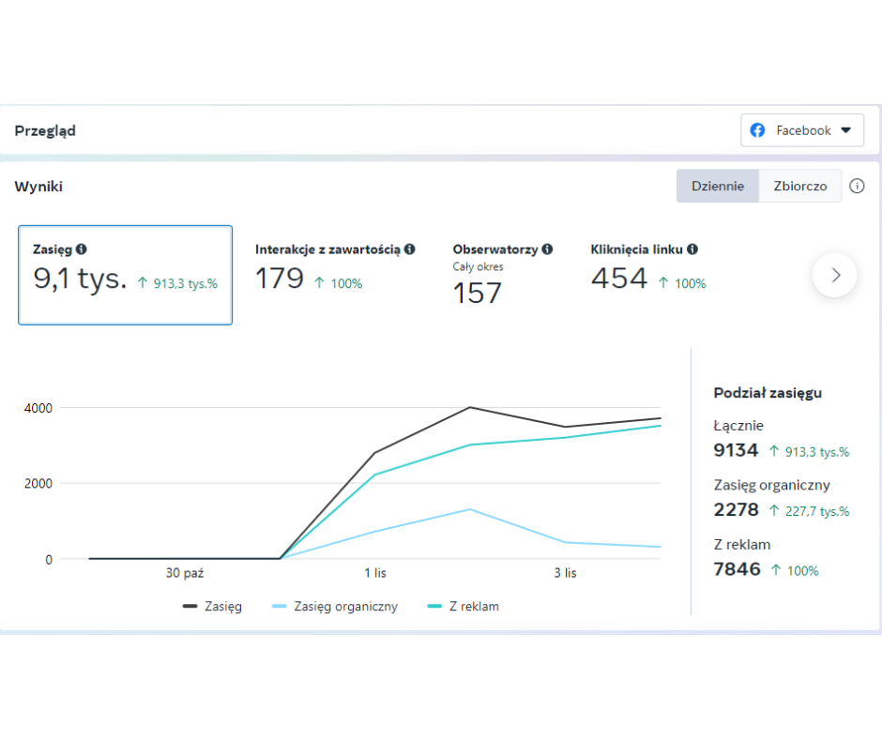Switch the view to Dziennie
882x739 pixels.
(x=718, y=186)
